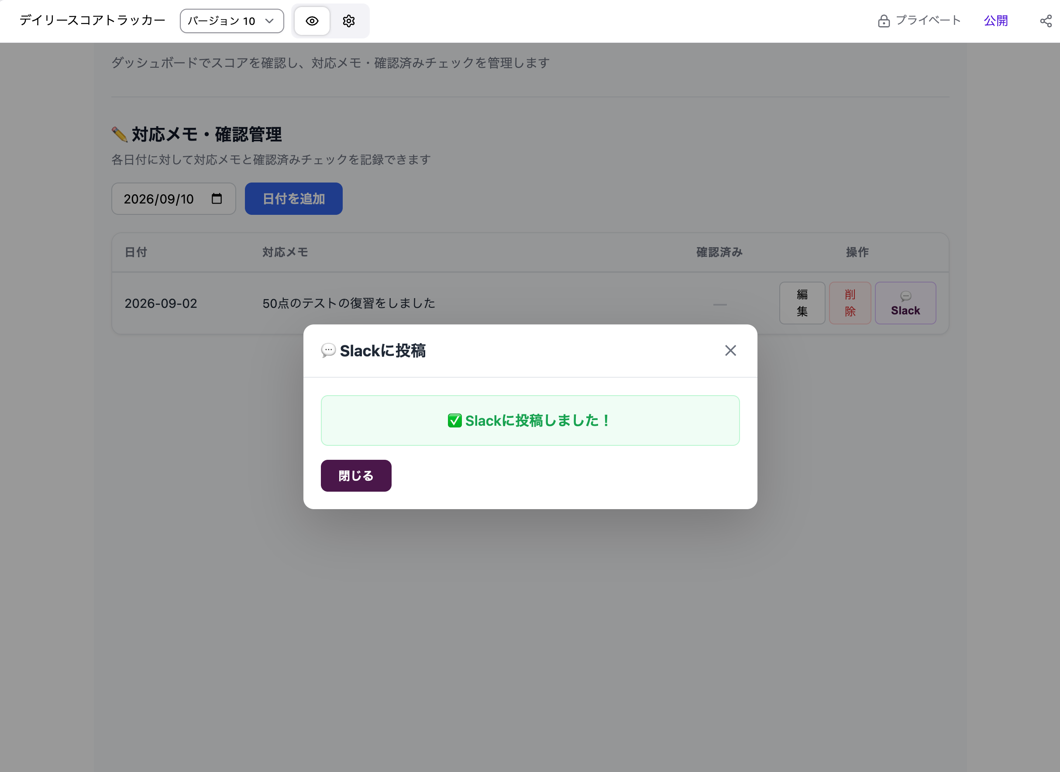Open the settings gear icon
Viewport: 1060px width, 772px height.
pos(349,21)
